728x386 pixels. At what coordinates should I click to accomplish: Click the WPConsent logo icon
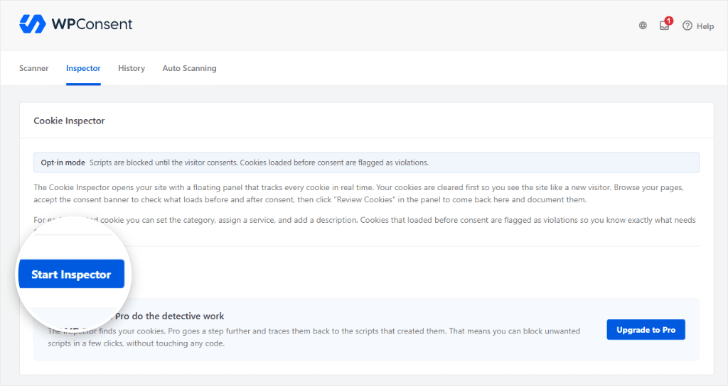[x=33, y=24]
